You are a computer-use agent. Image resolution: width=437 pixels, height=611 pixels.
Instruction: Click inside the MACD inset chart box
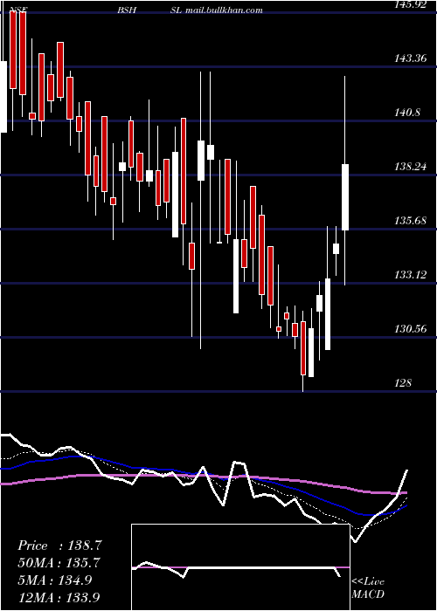240,567
